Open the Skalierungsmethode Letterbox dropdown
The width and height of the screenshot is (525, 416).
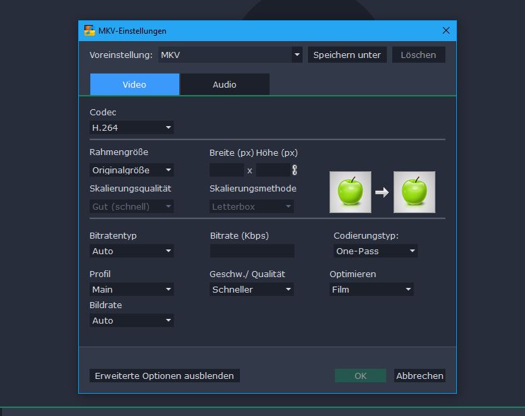click(x=251, y=207)
